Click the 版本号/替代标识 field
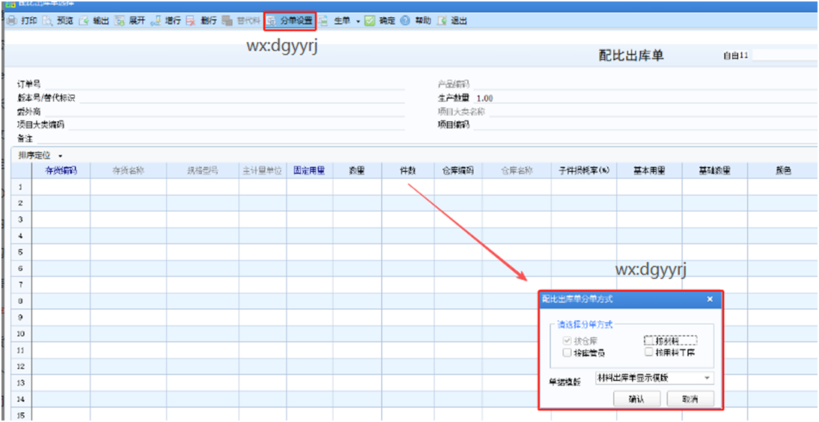Image resolution: width=819 pixels, height=422 pixels. coord(243,98)
